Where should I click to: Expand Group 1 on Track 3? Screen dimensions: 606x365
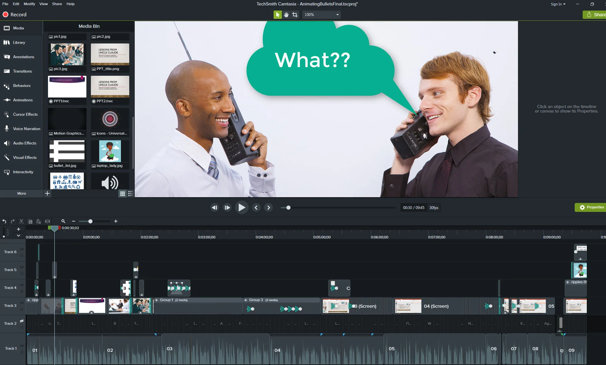156,300
